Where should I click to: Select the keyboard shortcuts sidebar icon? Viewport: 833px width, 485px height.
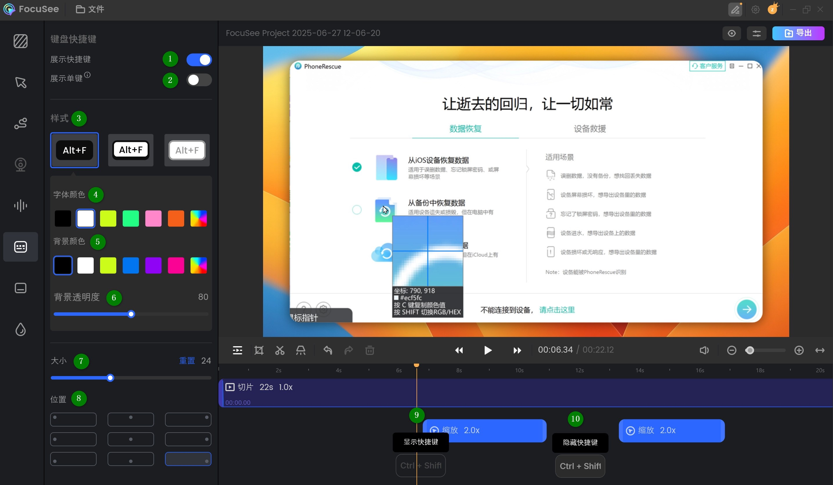21,247
